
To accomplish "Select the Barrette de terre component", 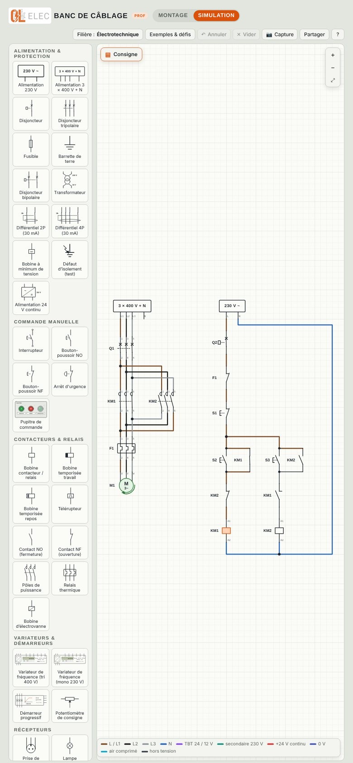I will tap(70, 150).
